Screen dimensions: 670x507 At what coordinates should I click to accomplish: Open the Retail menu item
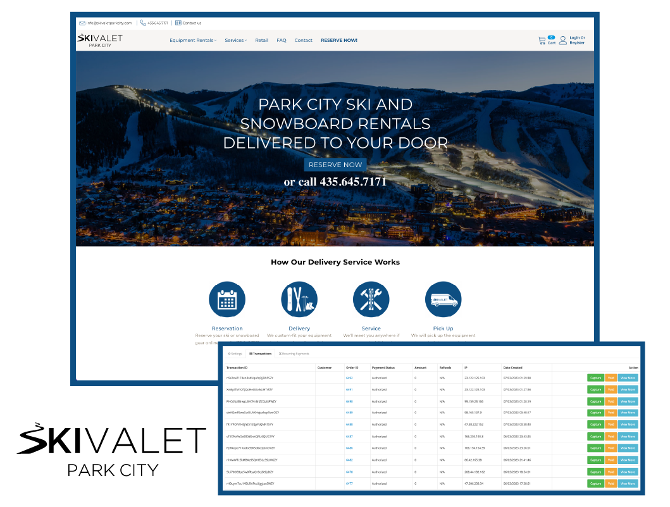[x=261, y=41]
